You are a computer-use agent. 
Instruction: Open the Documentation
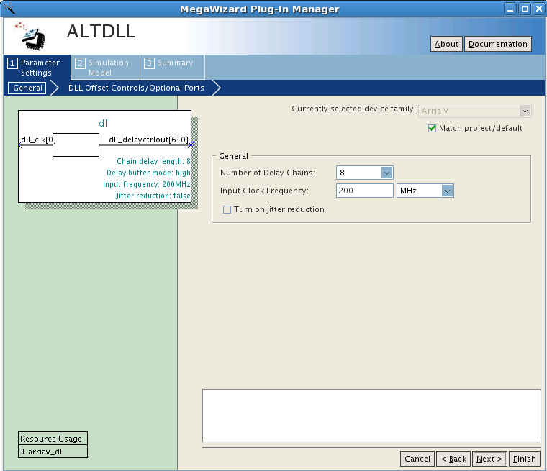[x=498, y=44]
